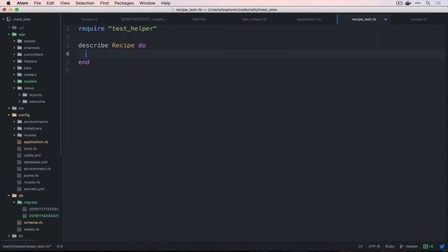
Task: Click the application.rb file icon in tree
Action: coord(19,142)
